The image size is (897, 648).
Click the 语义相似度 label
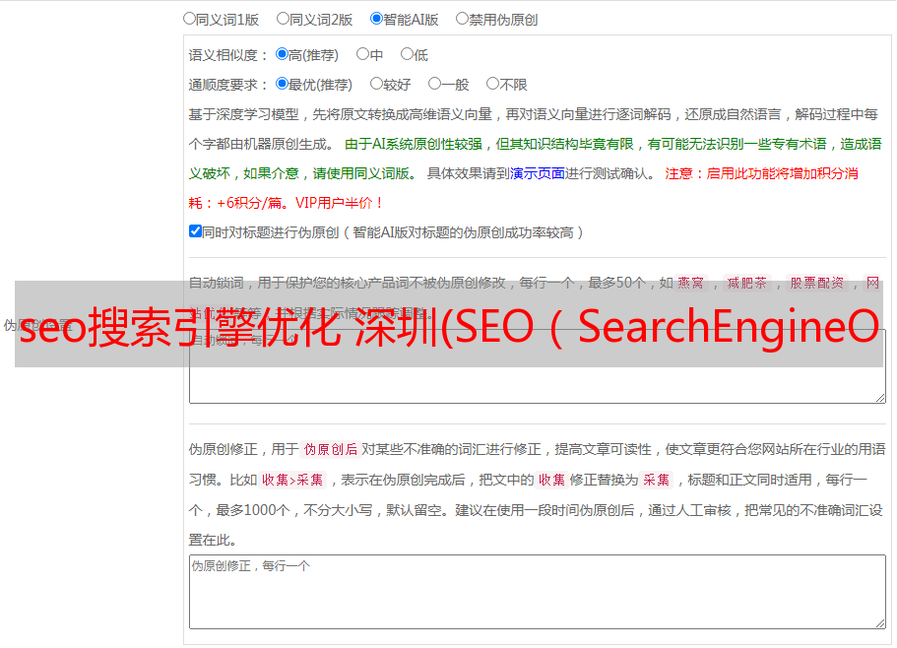click(228, 55)
